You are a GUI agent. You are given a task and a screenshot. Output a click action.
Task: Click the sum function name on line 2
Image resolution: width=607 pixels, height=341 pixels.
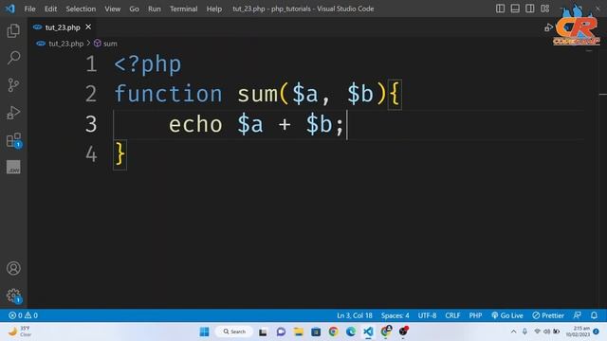coord(257,94)
